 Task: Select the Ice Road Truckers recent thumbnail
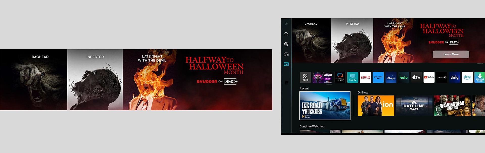click(325, 106)
